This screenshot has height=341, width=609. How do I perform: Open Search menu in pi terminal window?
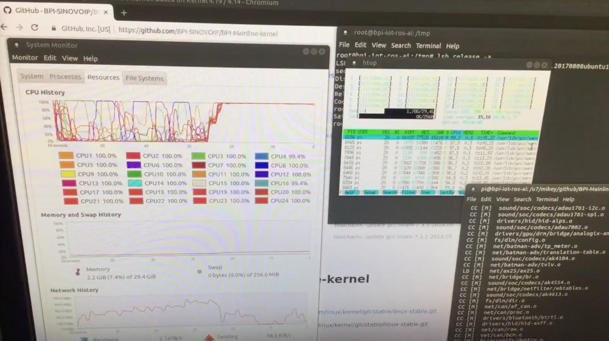coord(522,199)
